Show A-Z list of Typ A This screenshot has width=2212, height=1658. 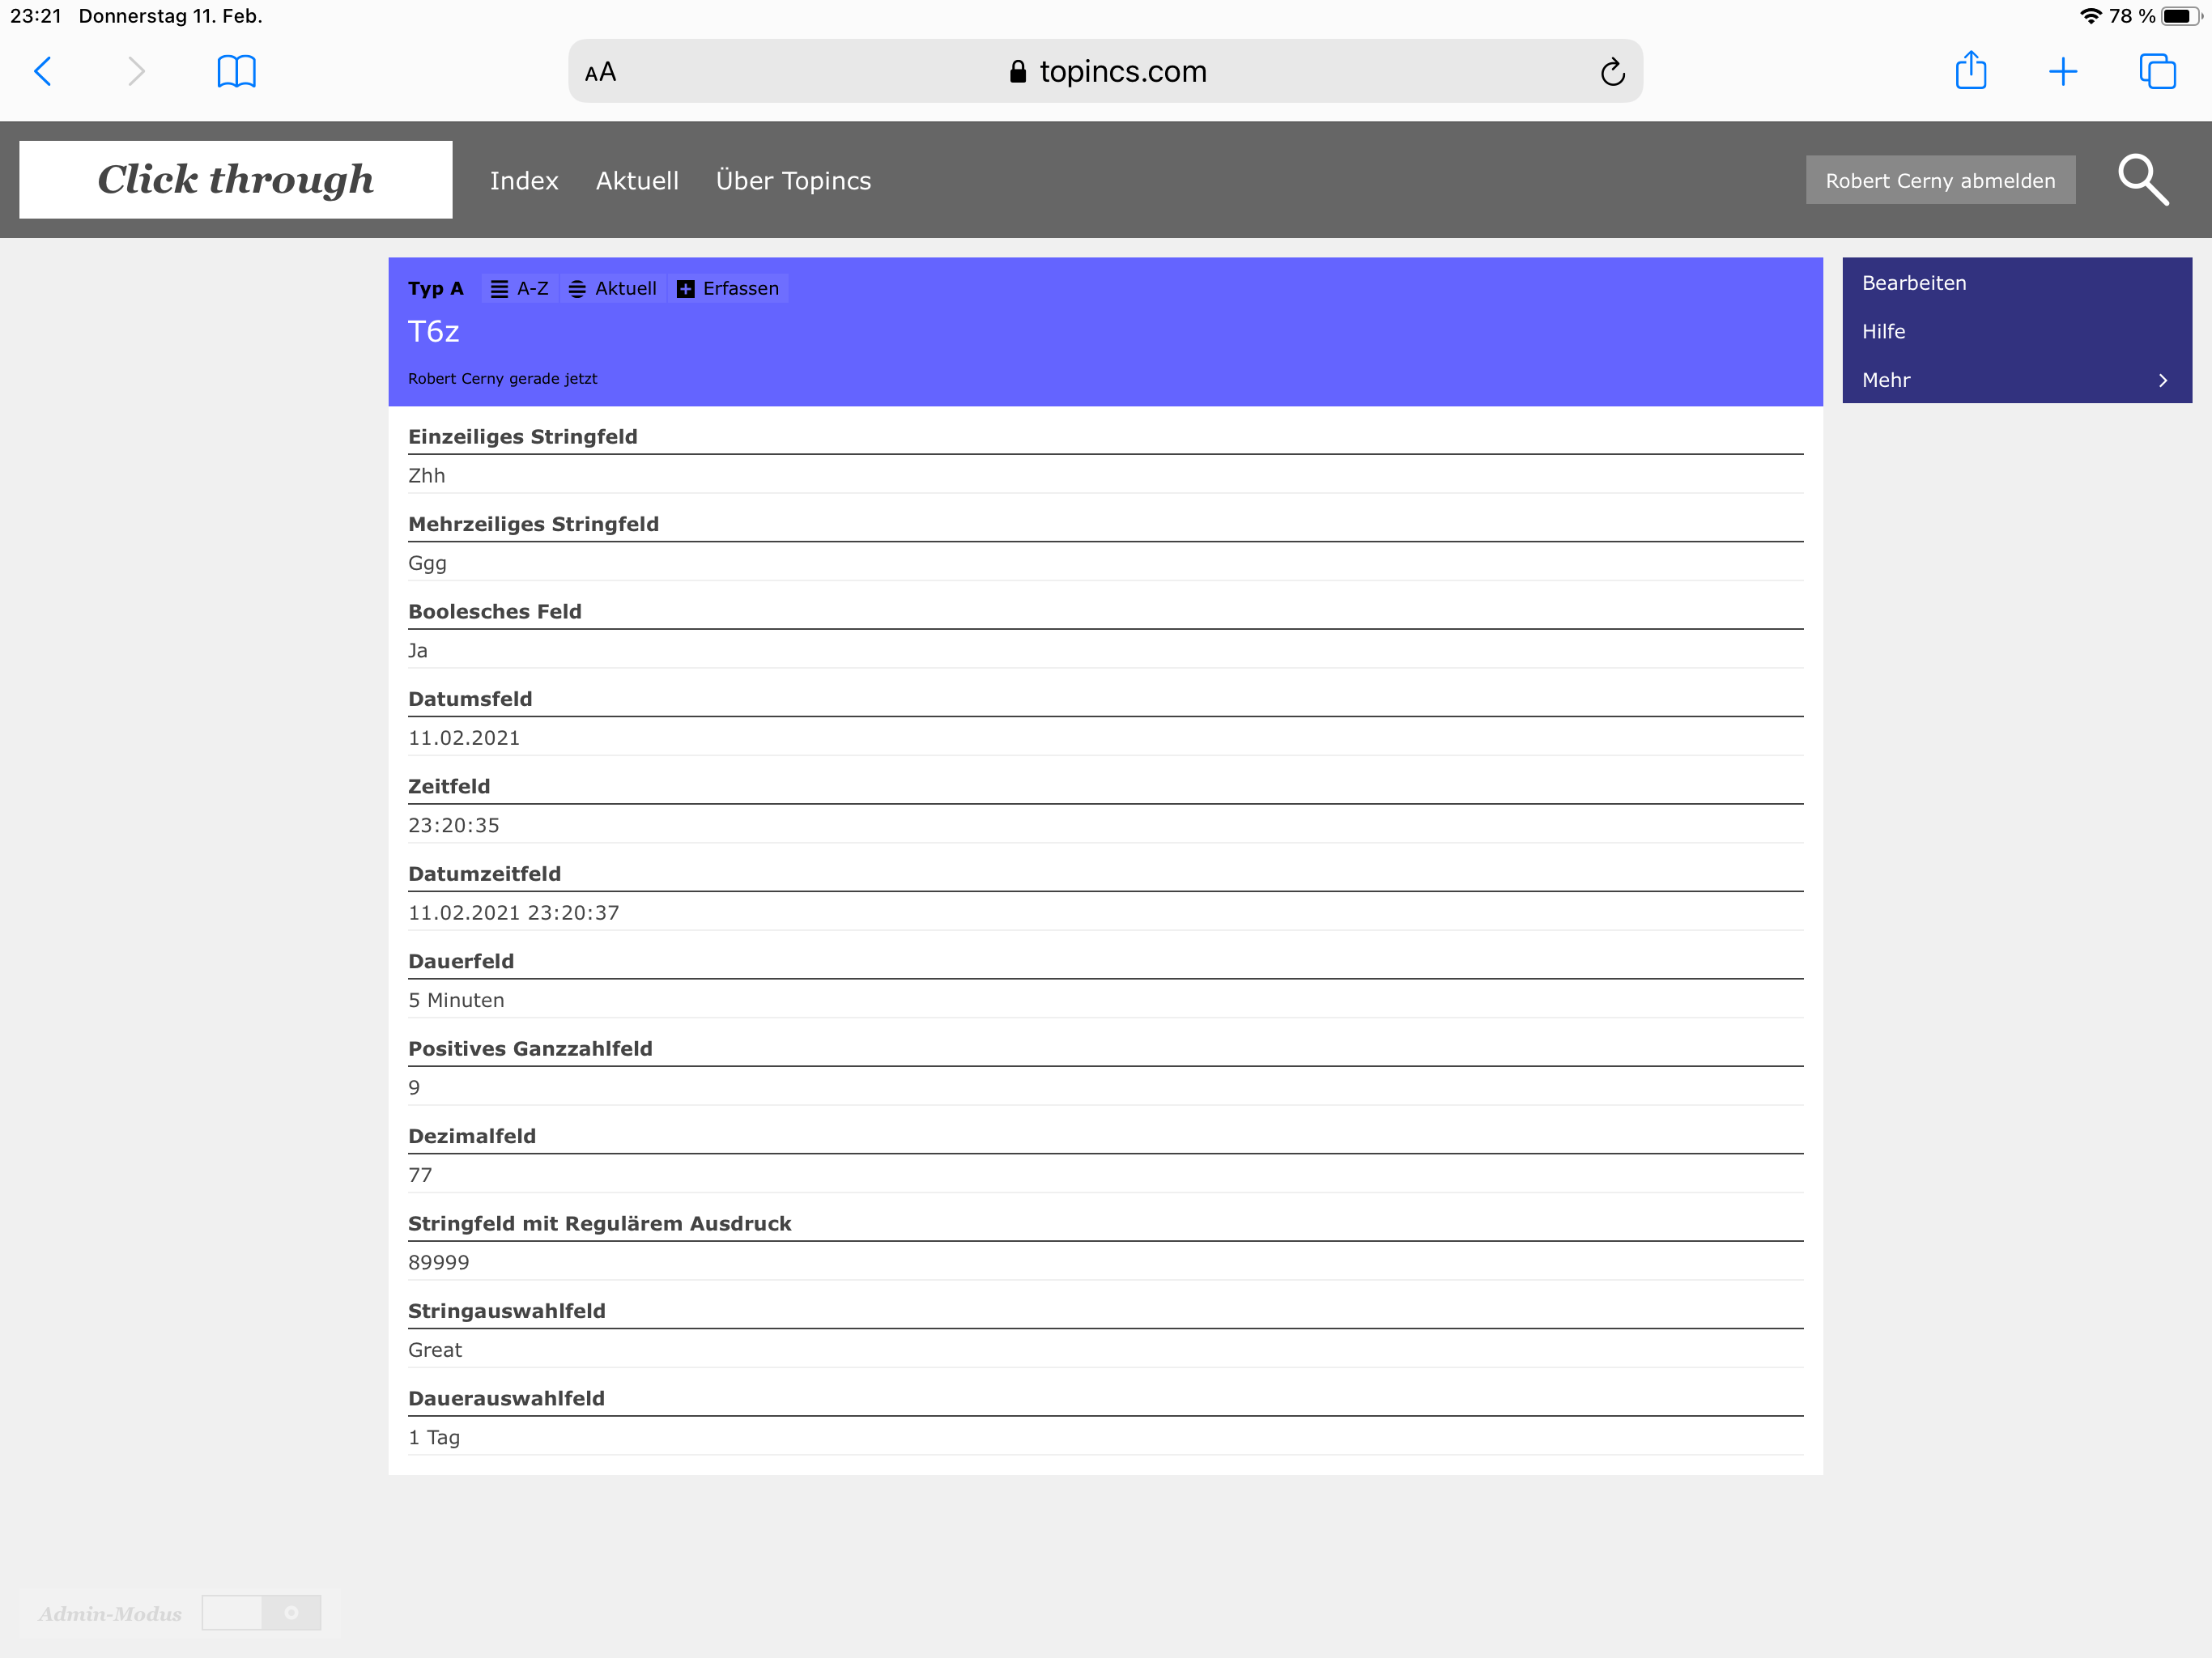click(x=520, y=289)
